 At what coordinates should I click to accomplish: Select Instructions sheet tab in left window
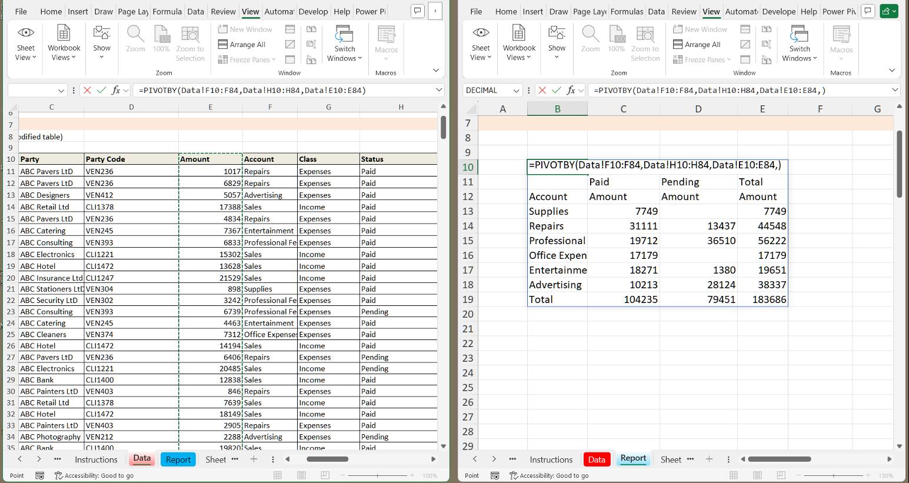(x=96, y=459)
